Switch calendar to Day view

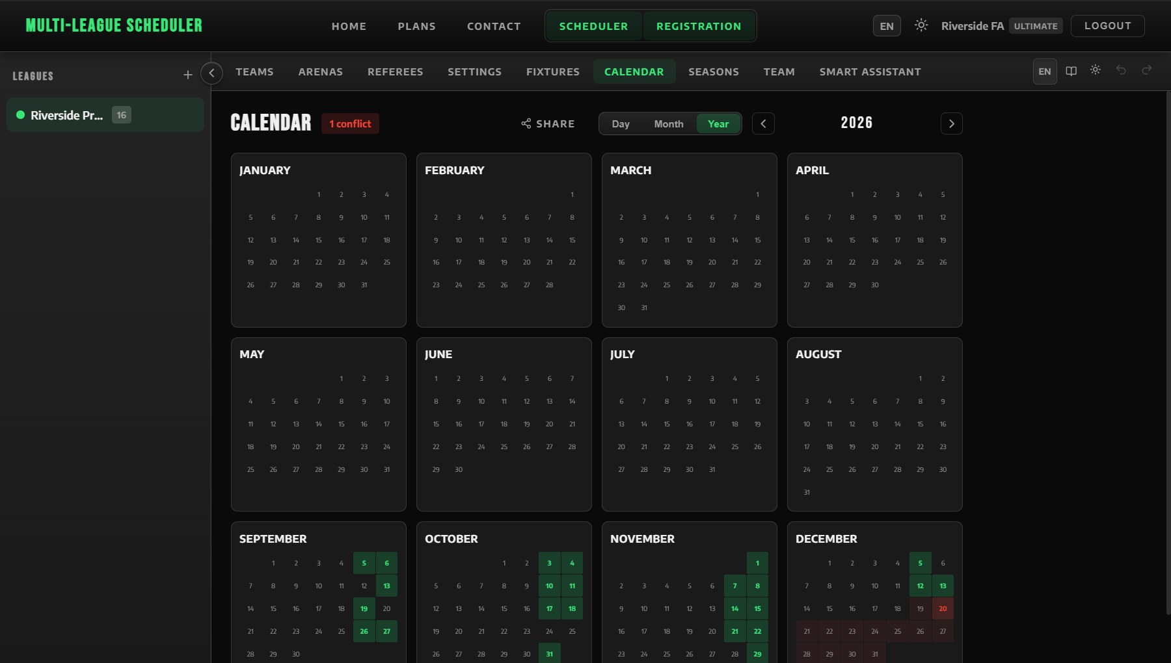pos(621,123)
